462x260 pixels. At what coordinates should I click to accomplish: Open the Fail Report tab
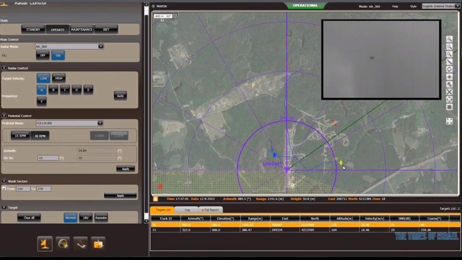pos(211,210)
